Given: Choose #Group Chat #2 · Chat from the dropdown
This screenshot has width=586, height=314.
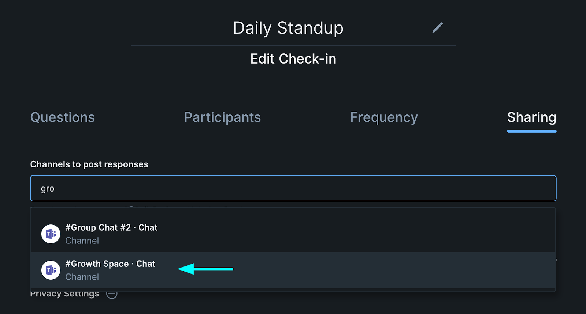Looking at the screenshot, I should [293, 234].
